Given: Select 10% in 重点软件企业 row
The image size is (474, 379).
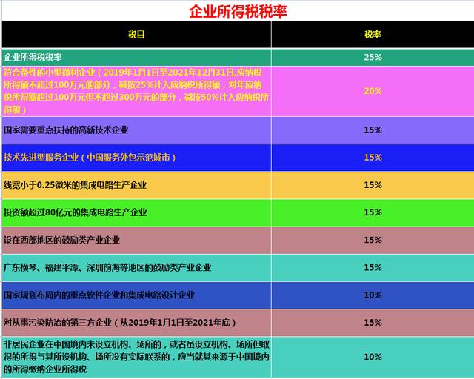Looking at the screenshot, I should [x=373, y=295].
